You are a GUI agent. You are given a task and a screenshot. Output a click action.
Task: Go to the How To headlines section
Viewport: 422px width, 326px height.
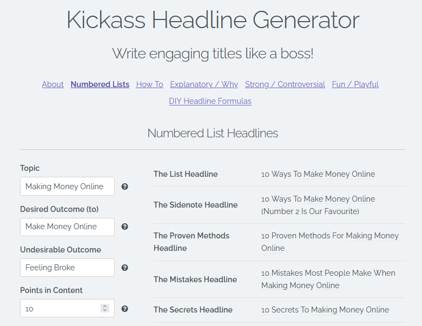click(150, 84)
